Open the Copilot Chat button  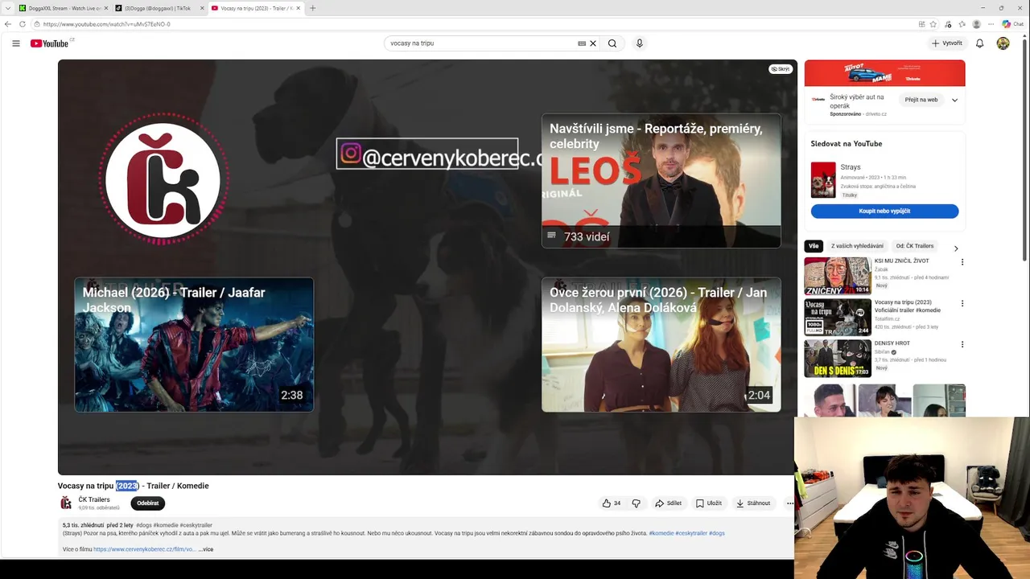[1012, 24]
